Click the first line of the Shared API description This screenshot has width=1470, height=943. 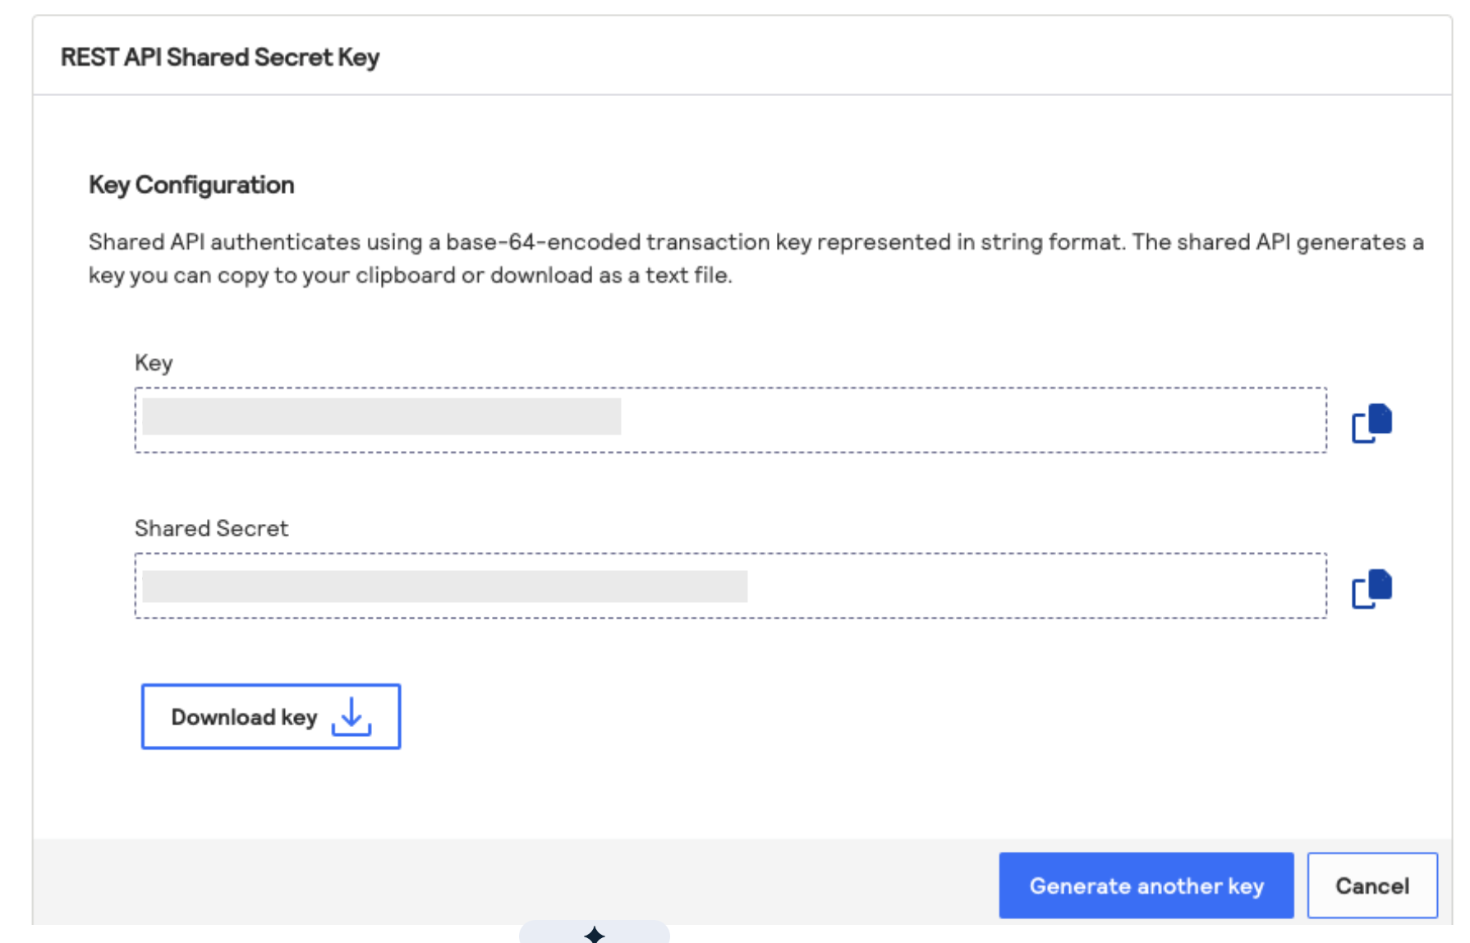point(756,242)
